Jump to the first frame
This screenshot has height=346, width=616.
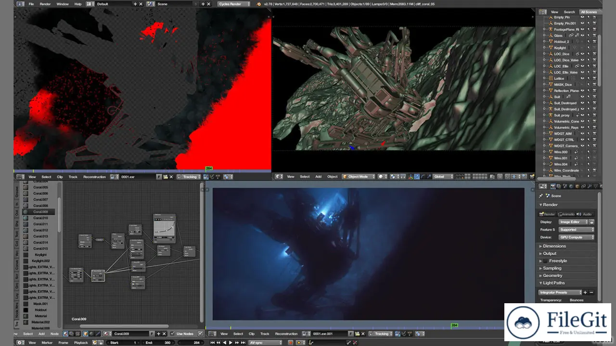pyautogui.click(x=212, y=343)
